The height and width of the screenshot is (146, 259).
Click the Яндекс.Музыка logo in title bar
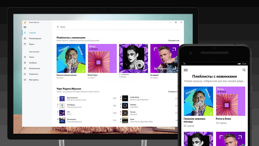(x=25, y=22)
